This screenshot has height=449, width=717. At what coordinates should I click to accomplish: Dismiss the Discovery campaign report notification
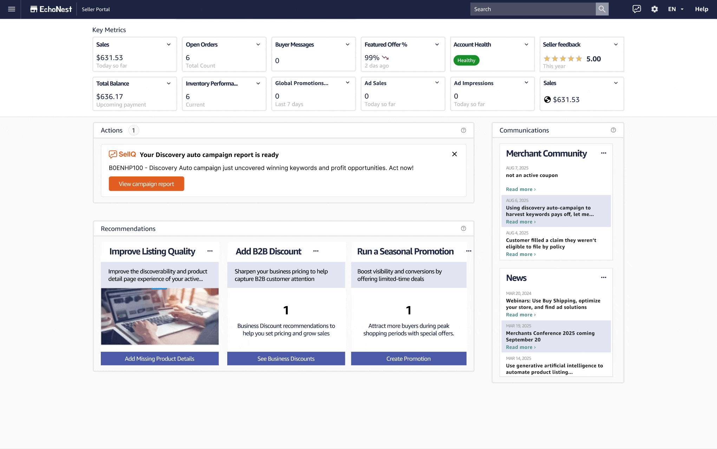tap(454, 154)
